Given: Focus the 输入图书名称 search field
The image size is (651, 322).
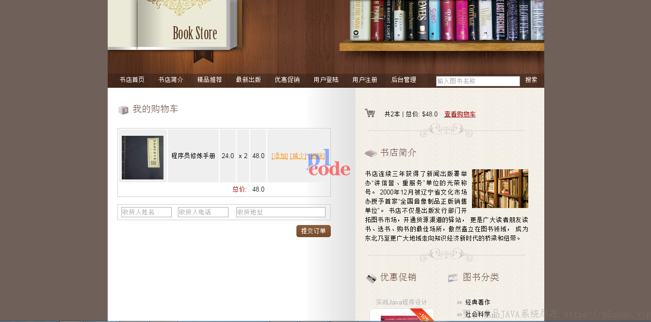Looking at the screenshot, I should pos(478,81).
